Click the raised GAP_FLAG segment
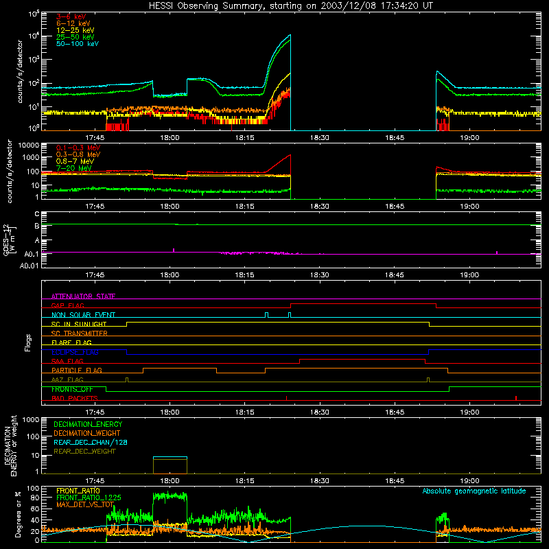This screenshot has width=549, height=549. [364, 304]
